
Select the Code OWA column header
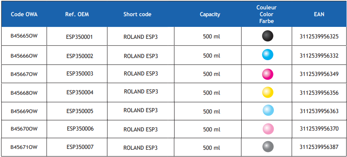(x=24, y=15)
